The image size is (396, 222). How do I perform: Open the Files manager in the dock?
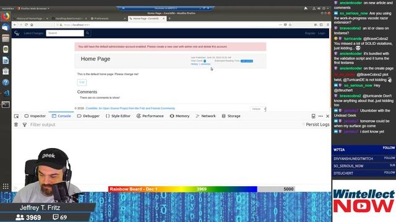pos(6,38)
